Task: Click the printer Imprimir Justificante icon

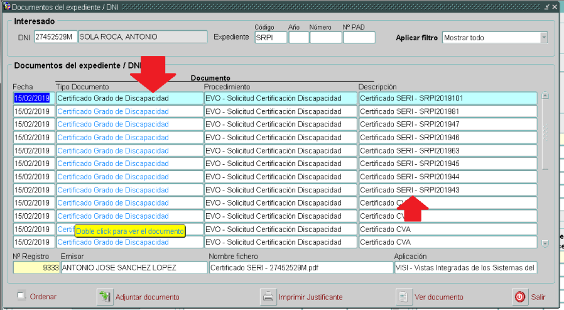Action: (268, 297)
